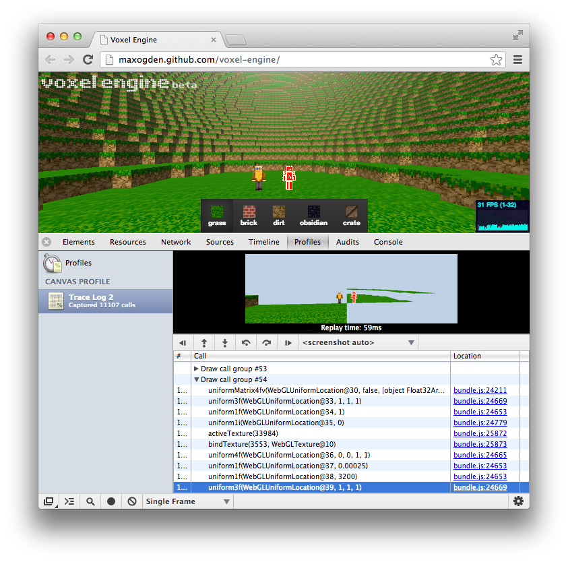568x562 pixels.
Task: Select the activeTexture(33984) call row
Action: [351, 433]
